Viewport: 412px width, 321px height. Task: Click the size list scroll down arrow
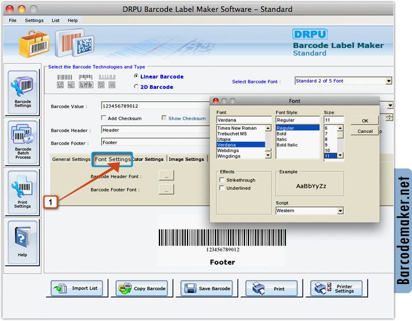[x=340, y=155]
